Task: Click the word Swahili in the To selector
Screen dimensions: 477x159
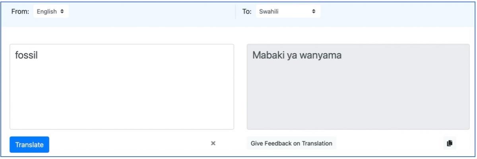Action: 269,12
